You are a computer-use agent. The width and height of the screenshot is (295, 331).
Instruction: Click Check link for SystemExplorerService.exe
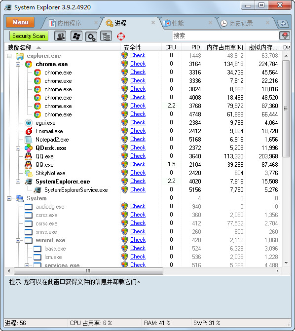click(138, 189)
